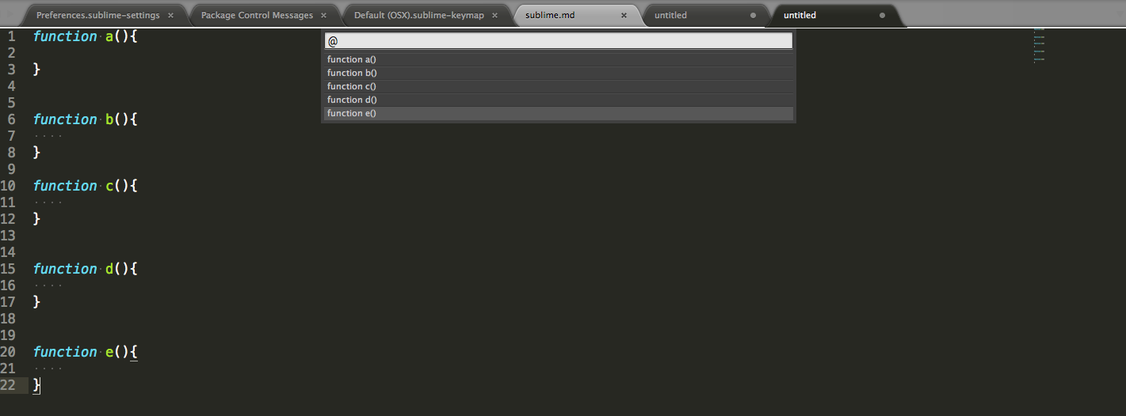Image resolution: width=1126 pixels, height=416 pixels.
Task: Close the sublime.md tab
Action: pyautogui.click(x=624, y=15)
